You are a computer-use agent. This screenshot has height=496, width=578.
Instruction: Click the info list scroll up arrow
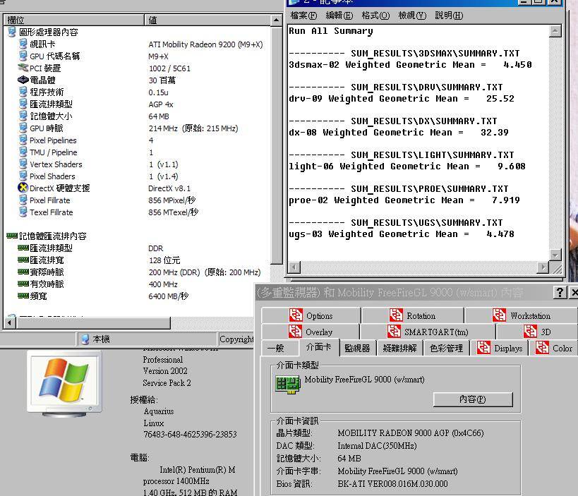pos(276,20)
